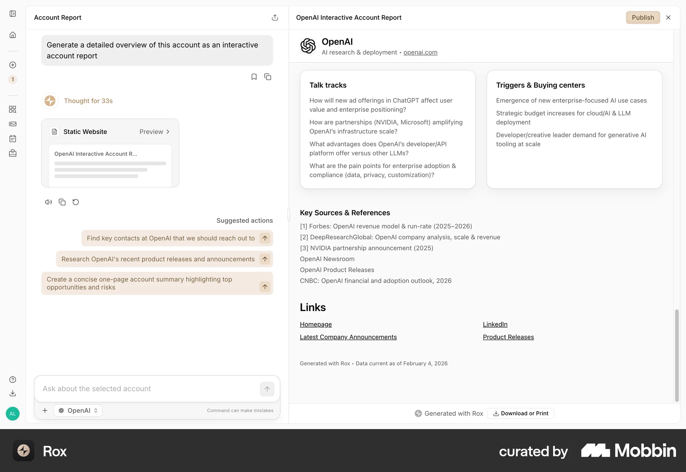Open the briefcase icon in the sidebar

[x=13, y=153]
